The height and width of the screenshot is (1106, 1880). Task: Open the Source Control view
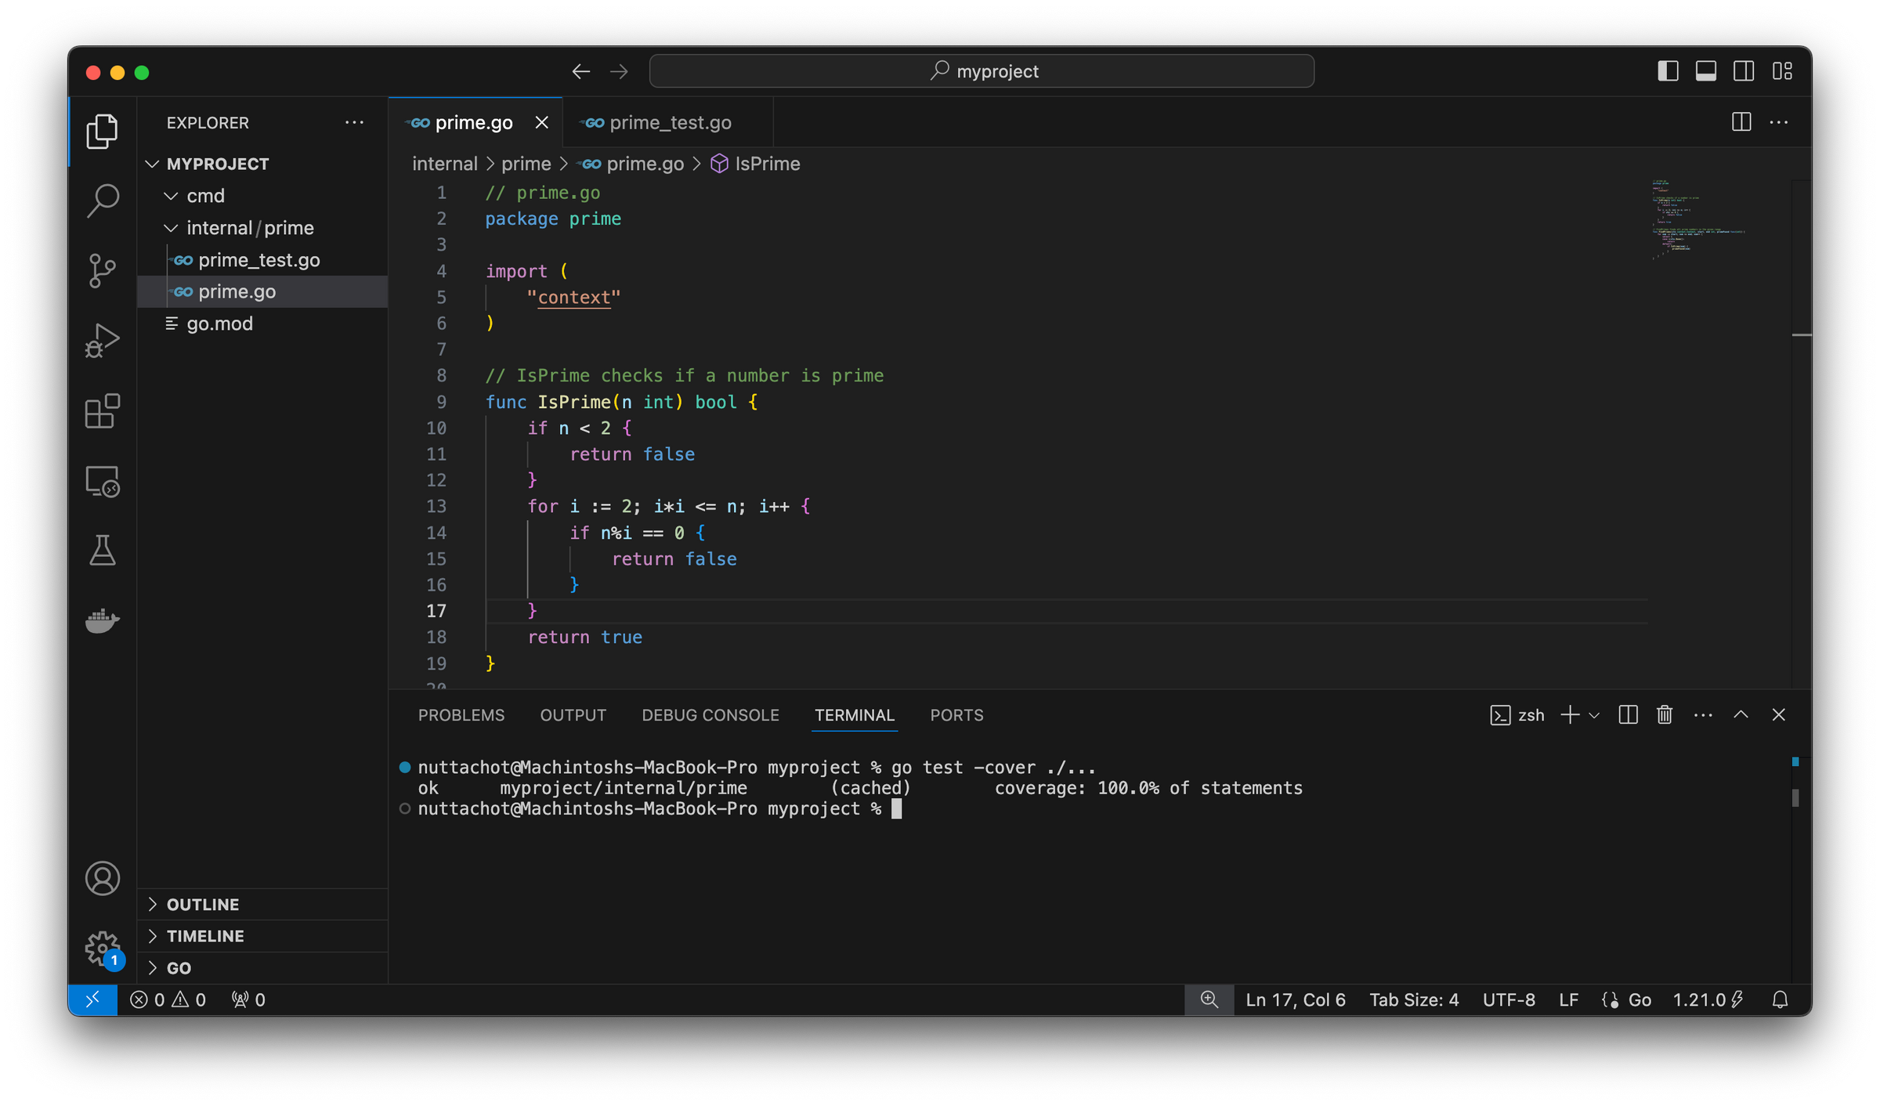(x=103, y=270)
